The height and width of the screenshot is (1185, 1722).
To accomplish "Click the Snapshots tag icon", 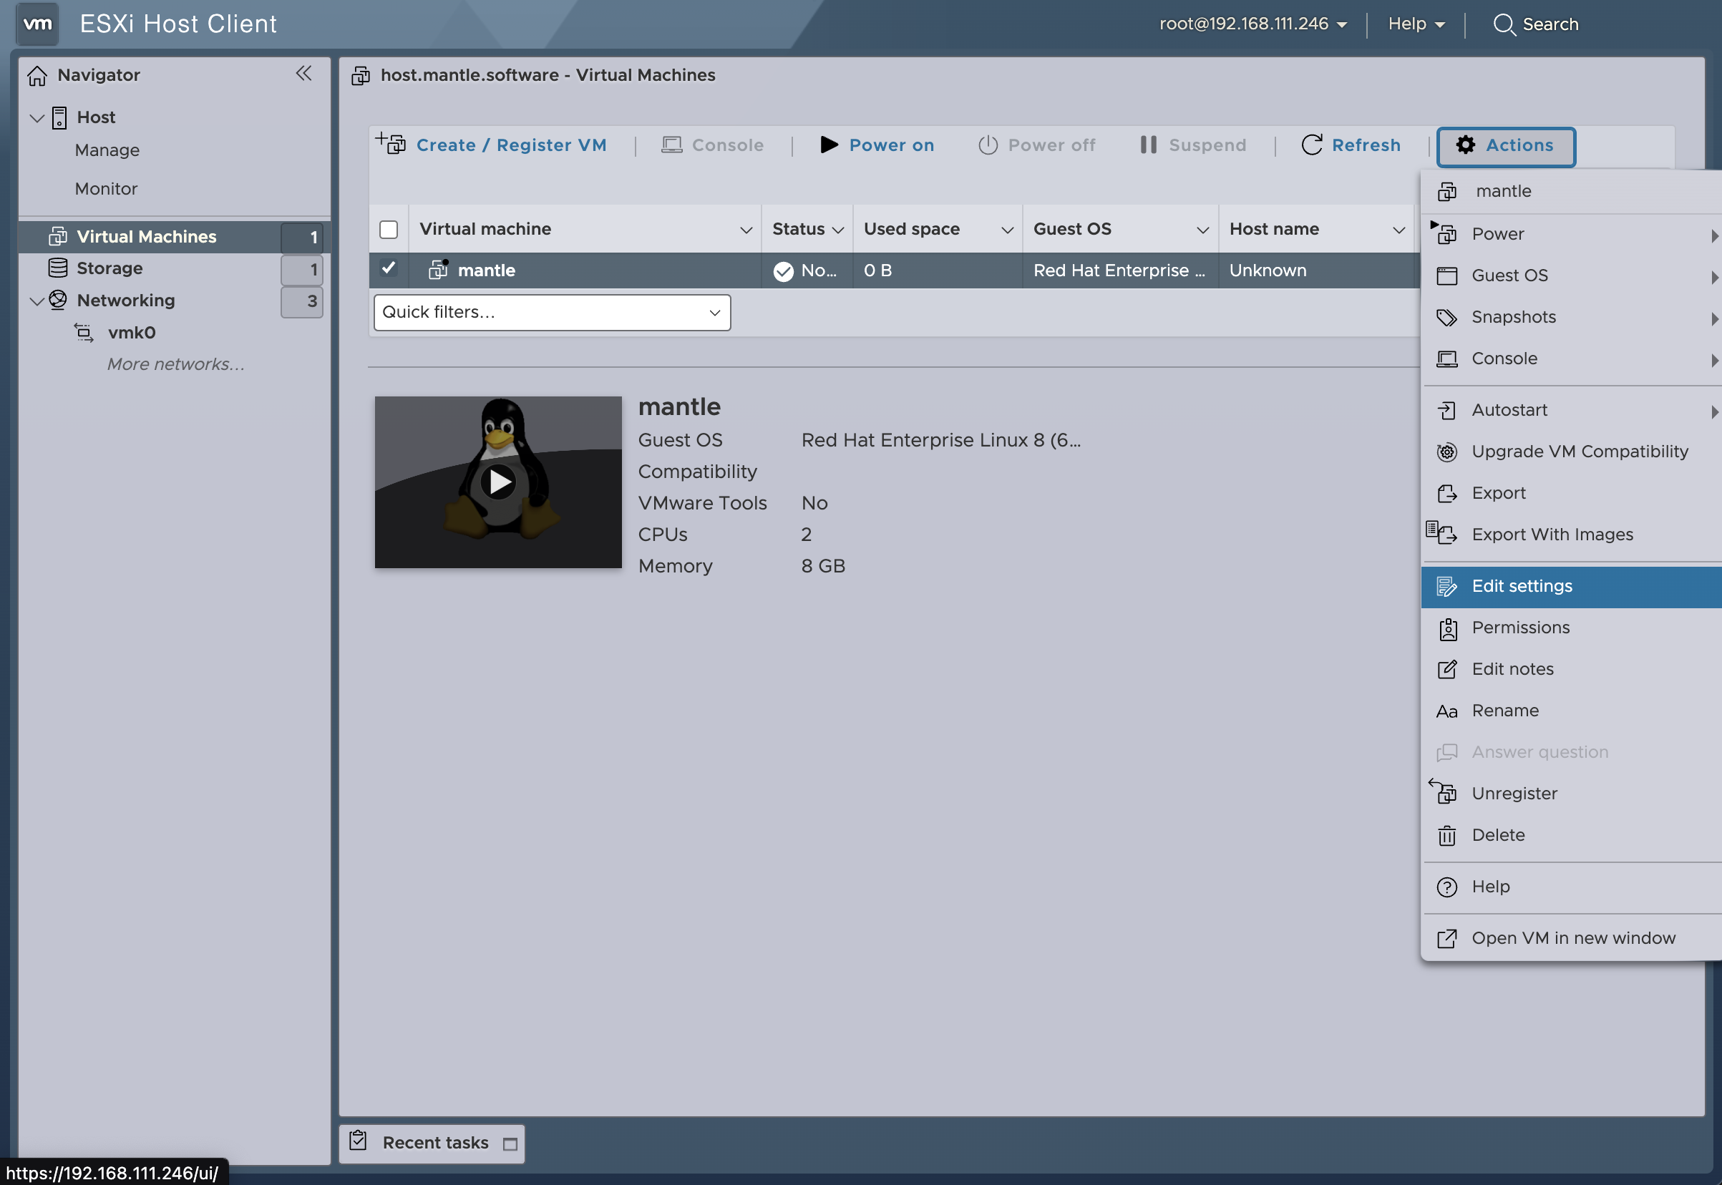I will point(1446,318).
